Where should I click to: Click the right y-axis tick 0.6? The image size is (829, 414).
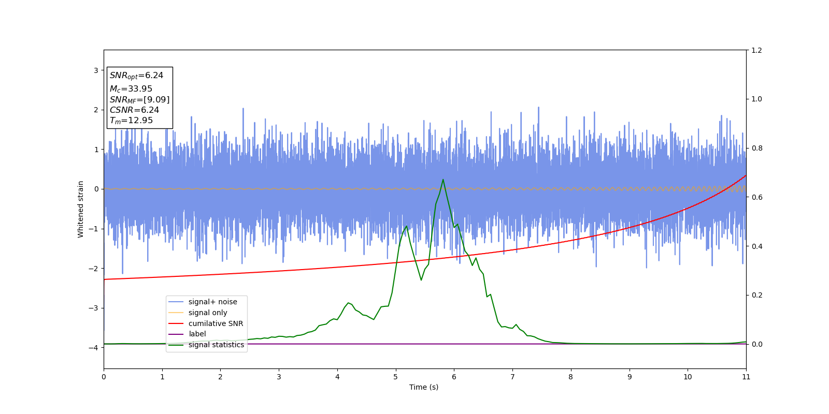(x=756, y=197)
